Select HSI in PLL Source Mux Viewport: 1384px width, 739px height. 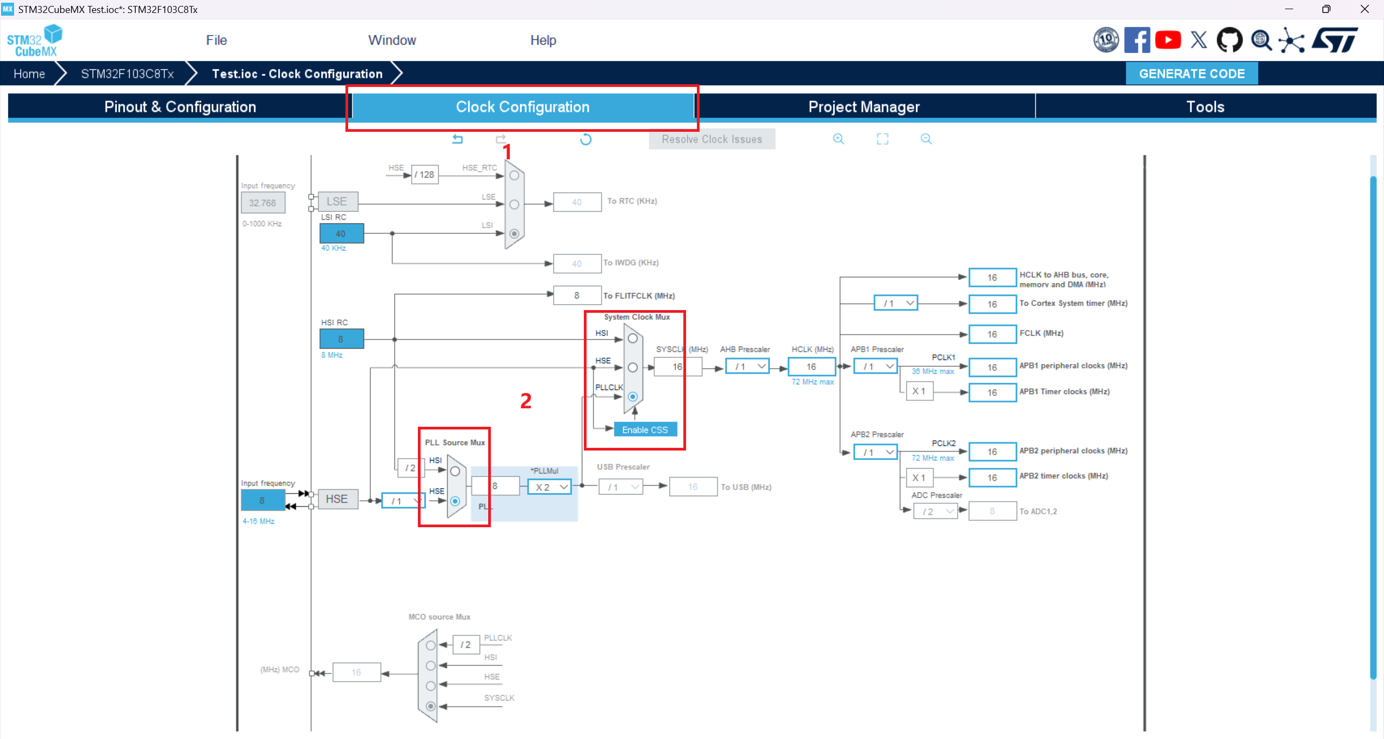pos(455,471)
